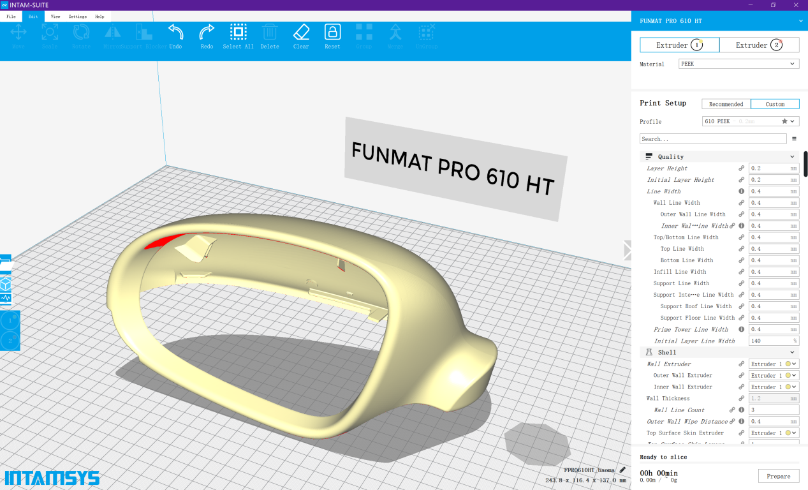This screenshot has width=808, height=490.
Task: Click the Select All icon
Action: point(239,32)
